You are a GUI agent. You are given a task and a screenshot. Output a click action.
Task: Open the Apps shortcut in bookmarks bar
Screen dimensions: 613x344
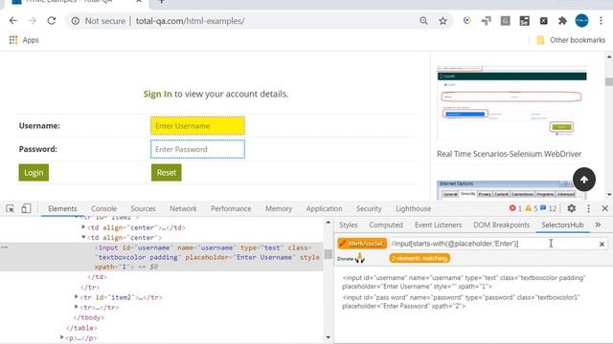pyautogui.click(x=24, y=40)
